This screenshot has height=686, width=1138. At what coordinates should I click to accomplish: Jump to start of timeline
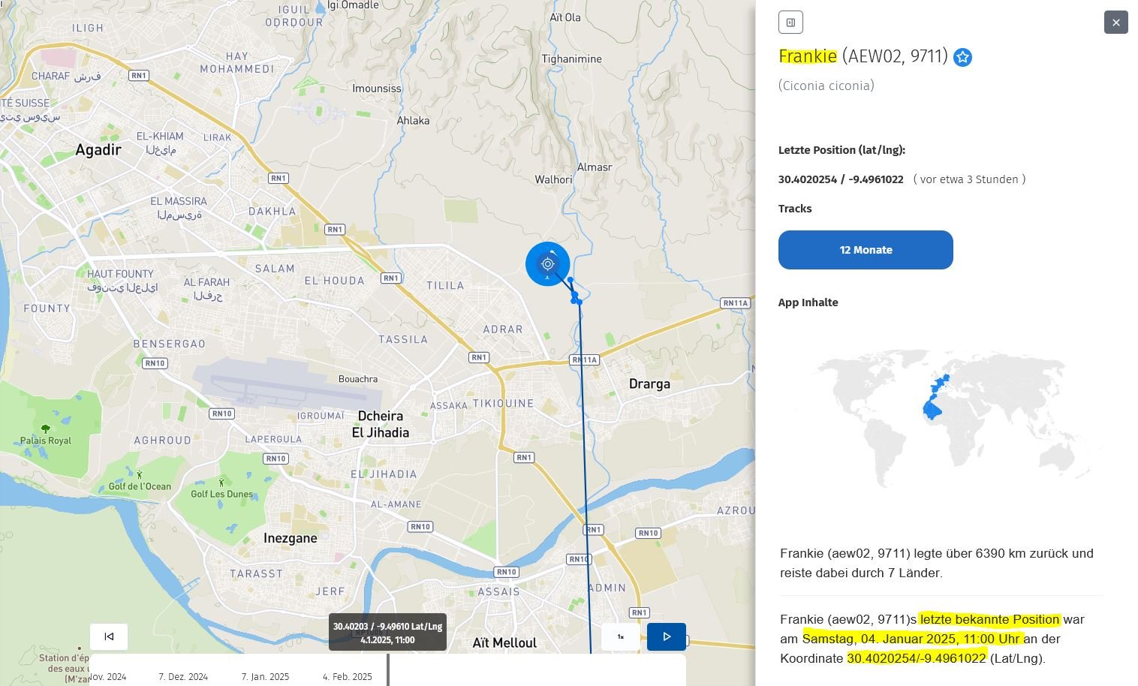tap(109, 636)
